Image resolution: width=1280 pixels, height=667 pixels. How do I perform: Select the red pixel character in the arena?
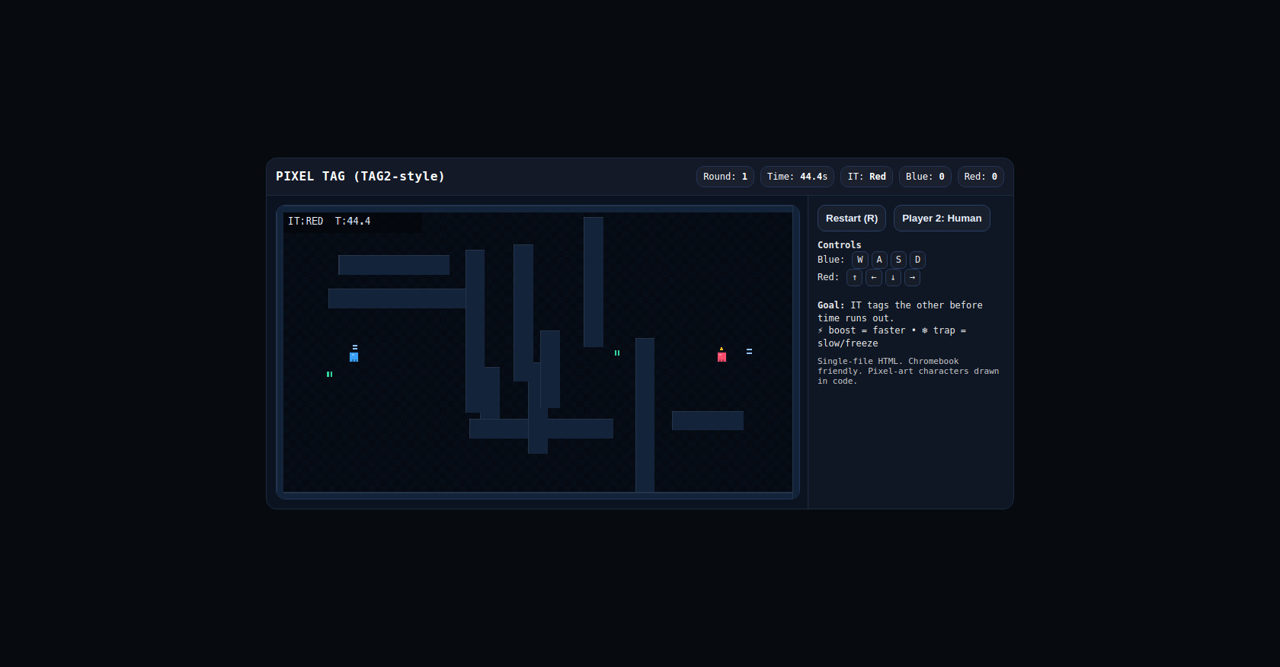(x=722, y=356)
